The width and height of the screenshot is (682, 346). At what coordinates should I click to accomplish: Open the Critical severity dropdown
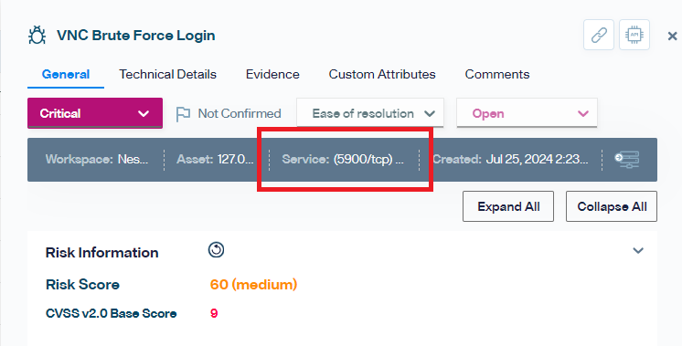tap(95, 113)
